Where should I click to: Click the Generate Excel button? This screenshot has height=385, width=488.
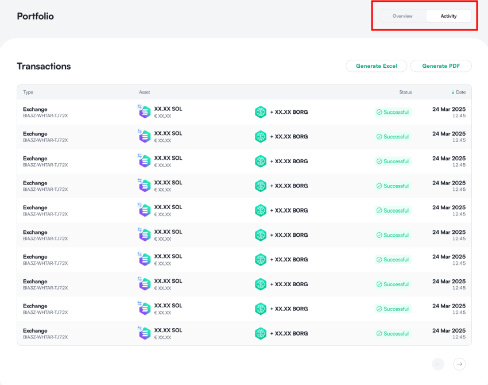(x=376, y=66)
